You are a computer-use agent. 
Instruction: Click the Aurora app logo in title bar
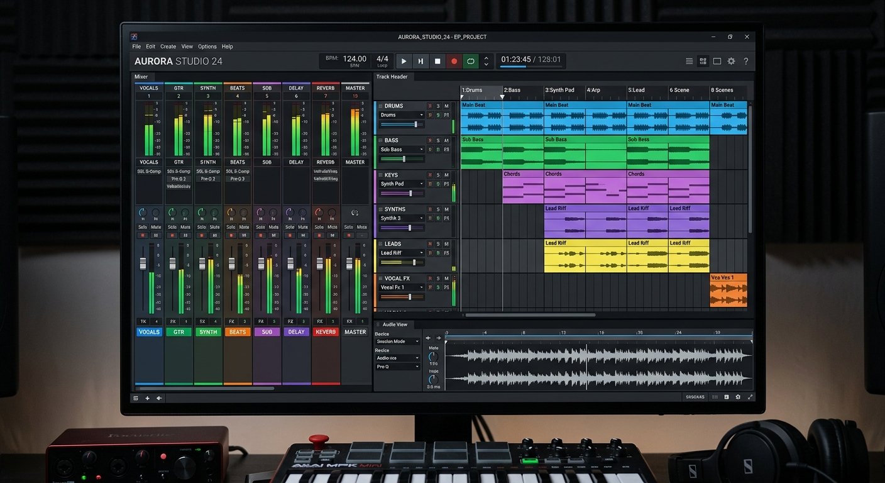point(134,36)
